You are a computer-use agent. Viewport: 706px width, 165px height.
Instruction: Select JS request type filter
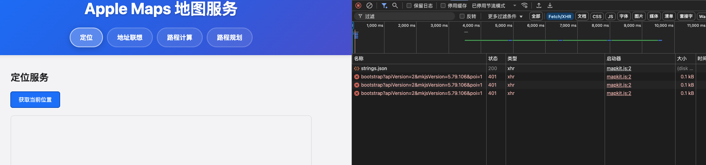tap(610, 16)
